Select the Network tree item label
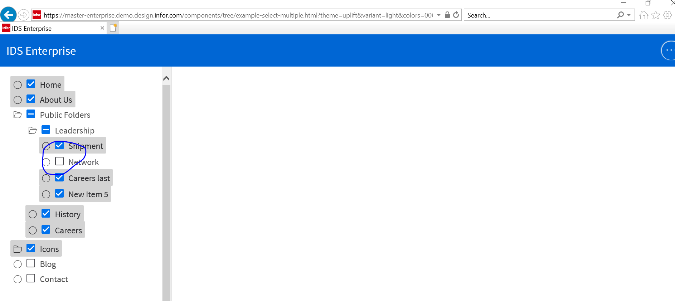 pos(84,162)
